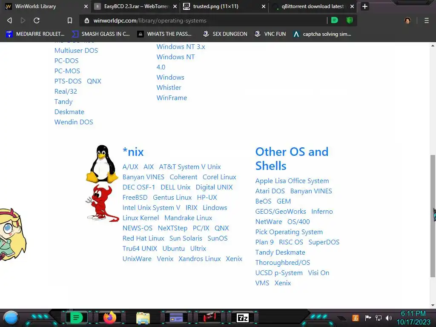Open the VNC FUN bookmark

[x=270, y=34]
